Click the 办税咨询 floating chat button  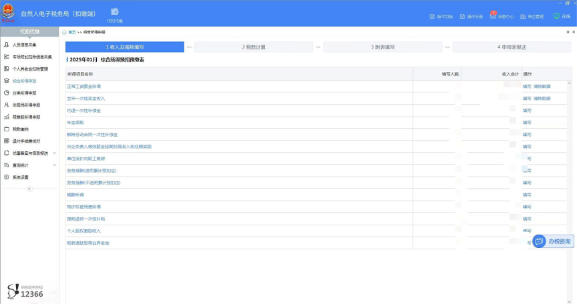(x=553, y=241)
